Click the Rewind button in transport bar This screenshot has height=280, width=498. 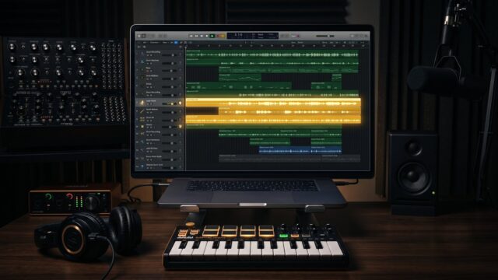point(191,36)
